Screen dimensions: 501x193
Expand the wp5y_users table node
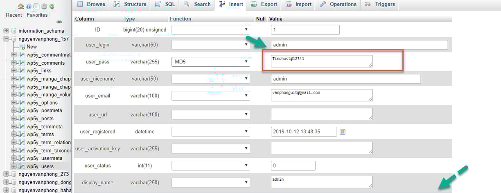[14, 166]
